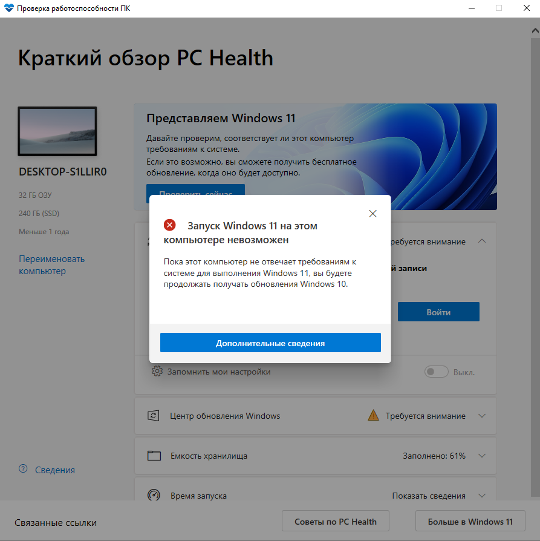Image resolution: width=540 pixels, height=541 pixels.
Task: Click the Время запуска gauge icon
Action: (x=154, y=495)
